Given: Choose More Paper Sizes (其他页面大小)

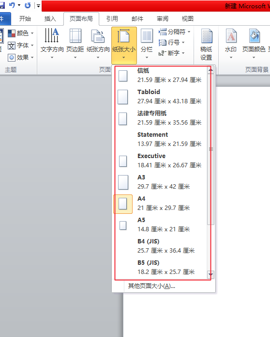Looking at the screenshot, I should pyautogui.click(x=151, y=286).
